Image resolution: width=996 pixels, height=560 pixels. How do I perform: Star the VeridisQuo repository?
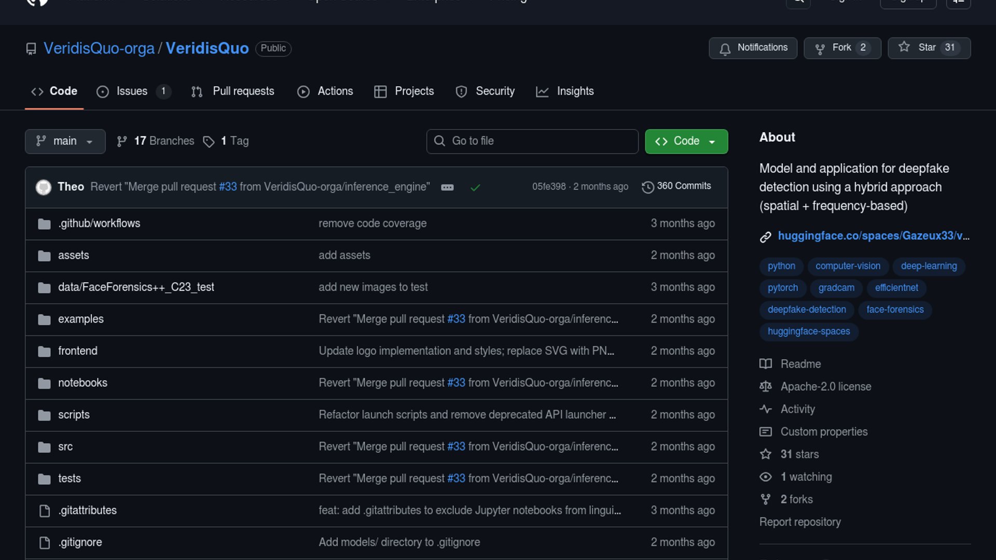pyautogui.click(x=929, y=48)
